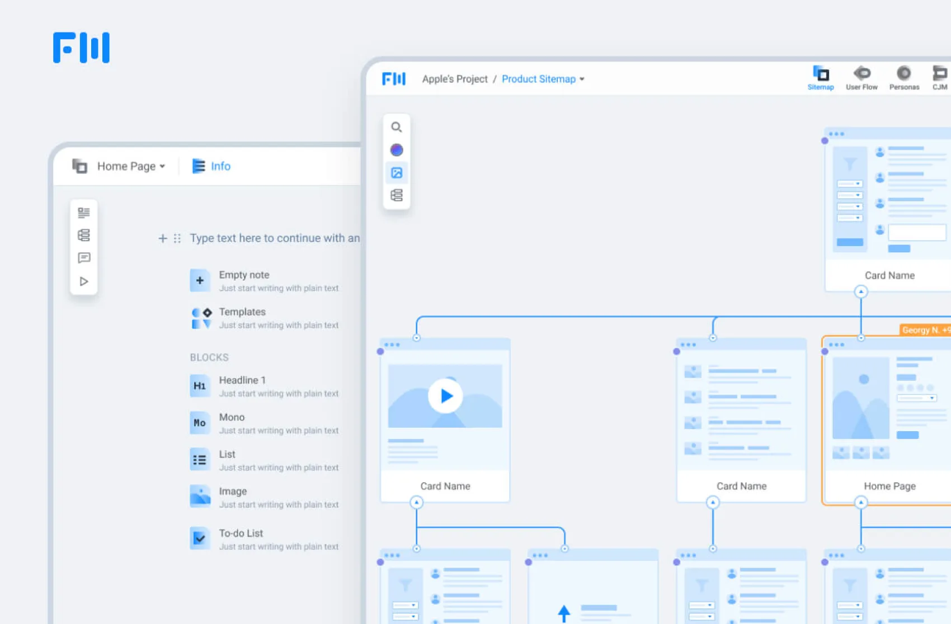Click the play preview icon in the sidebar
951x624 pixels.
coord(84,281)
